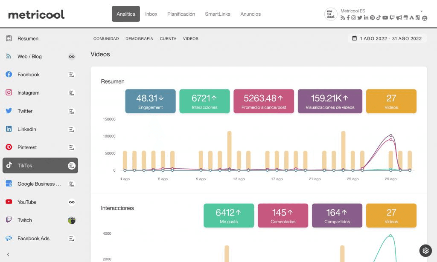
Task: Click the Twitch account avatar badge
Action: click(x=72, y=220)
